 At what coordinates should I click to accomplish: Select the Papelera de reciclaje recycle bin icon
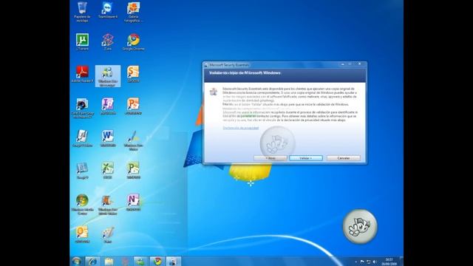[82, 12]
